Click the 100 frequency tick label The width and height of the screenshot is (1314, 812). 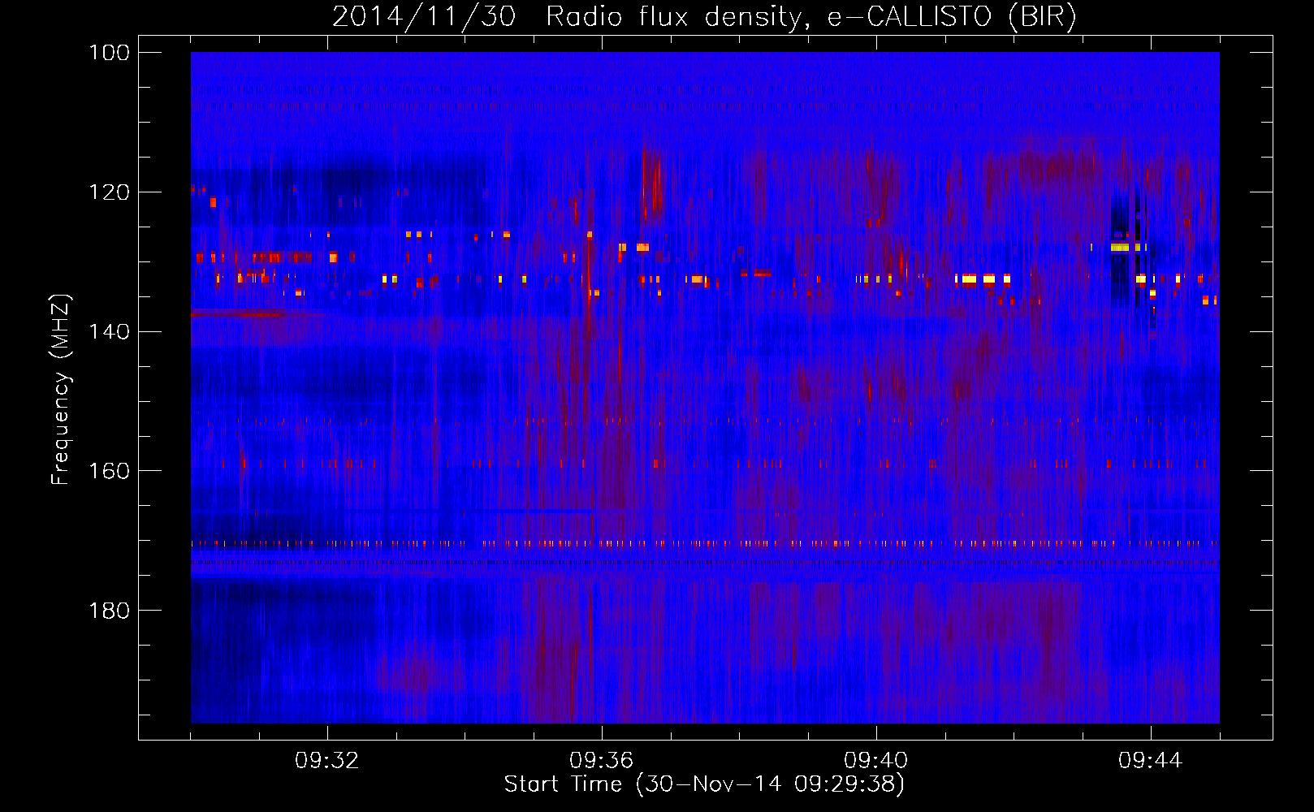(110, 53)
